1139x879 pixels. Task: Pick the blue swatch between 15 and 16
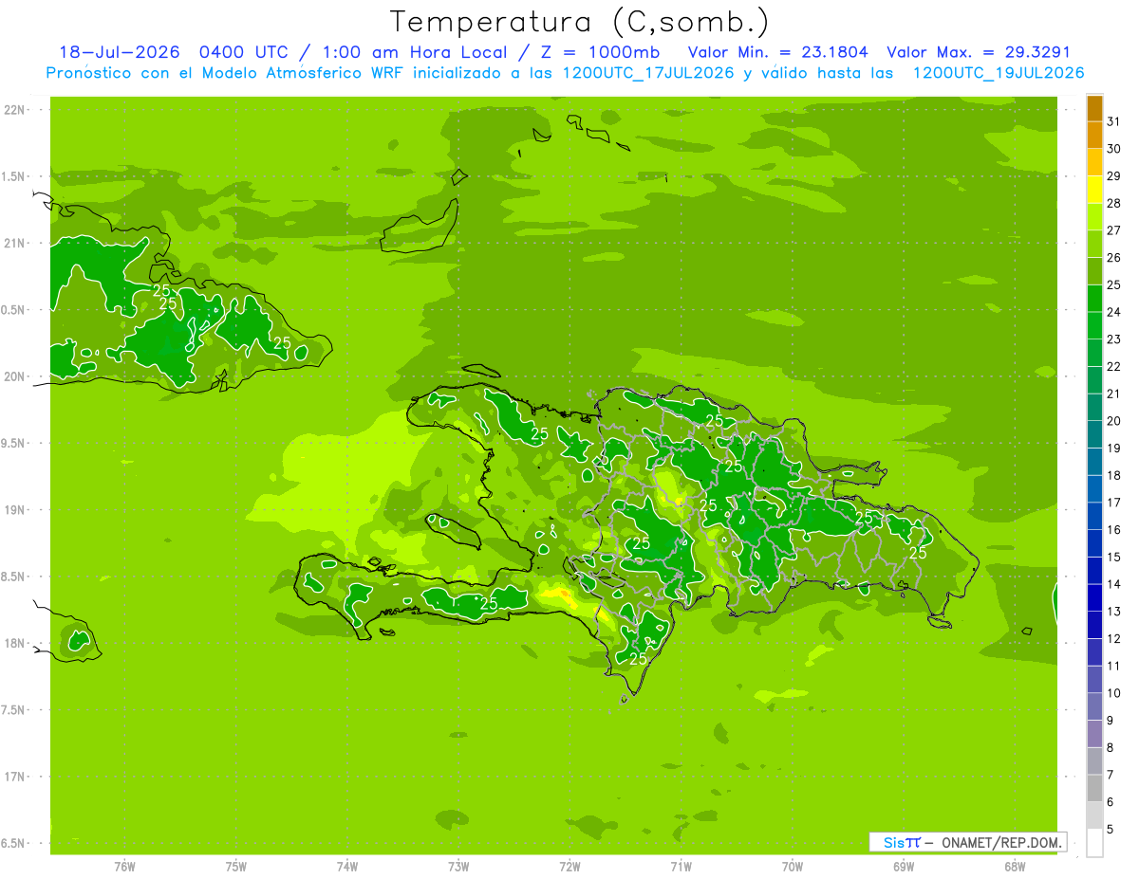pyautogui.click(x=1094, y=543)
